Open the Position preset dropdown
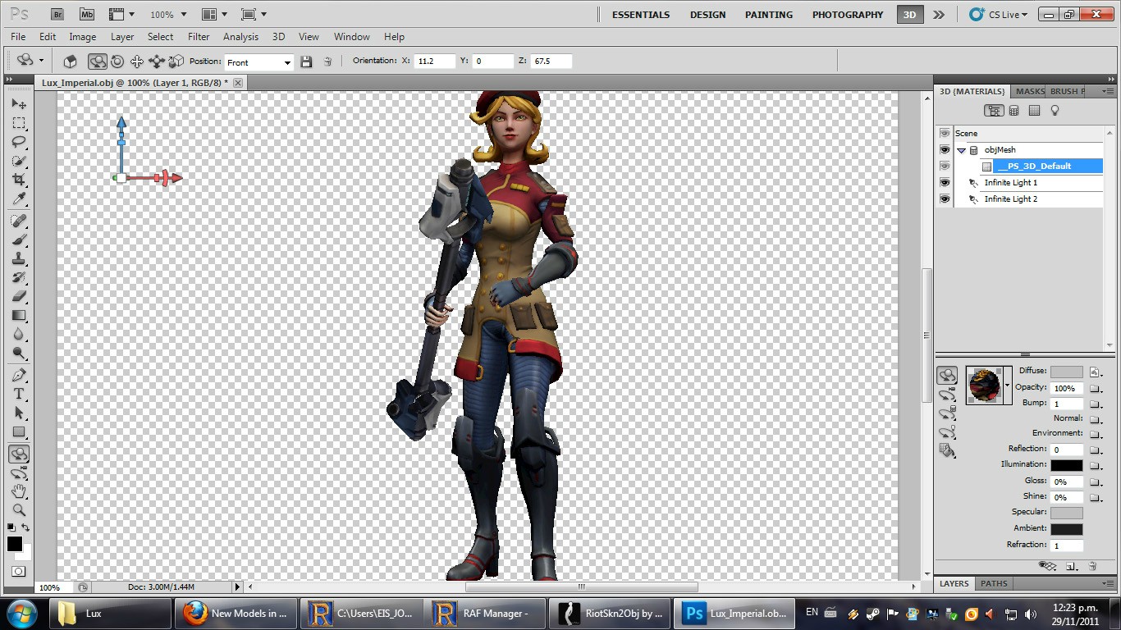The height and width of the screenshot is (630, 1121). (x=287, y=62)
